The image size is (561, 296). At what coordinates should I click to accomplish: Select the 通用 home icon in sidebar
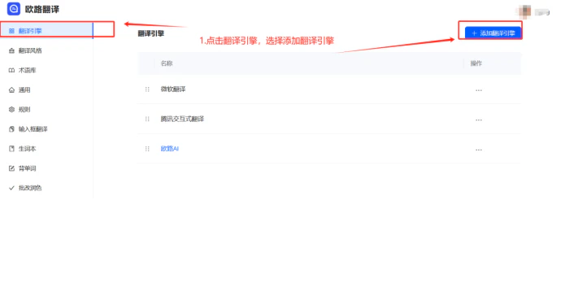click(x=11, y=89)
